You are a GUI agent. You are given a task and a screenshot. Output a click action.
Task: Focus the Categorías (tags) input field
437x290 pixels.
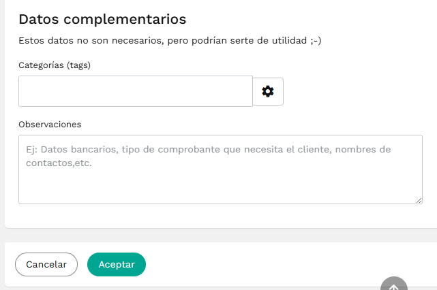click(x=136, y=91)
